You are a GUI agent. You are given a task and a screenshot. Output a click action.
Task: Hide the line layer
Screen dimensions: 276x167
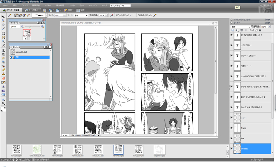coord(232,138)
